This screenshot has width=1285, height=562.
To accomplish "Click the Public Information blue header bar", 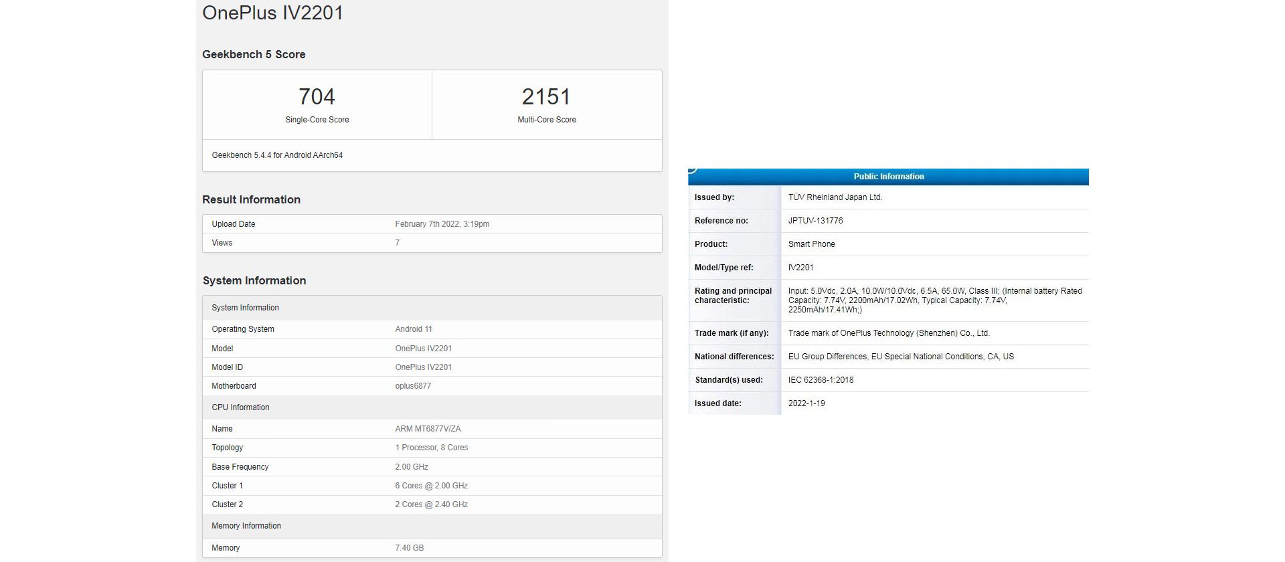I will 888,177.
